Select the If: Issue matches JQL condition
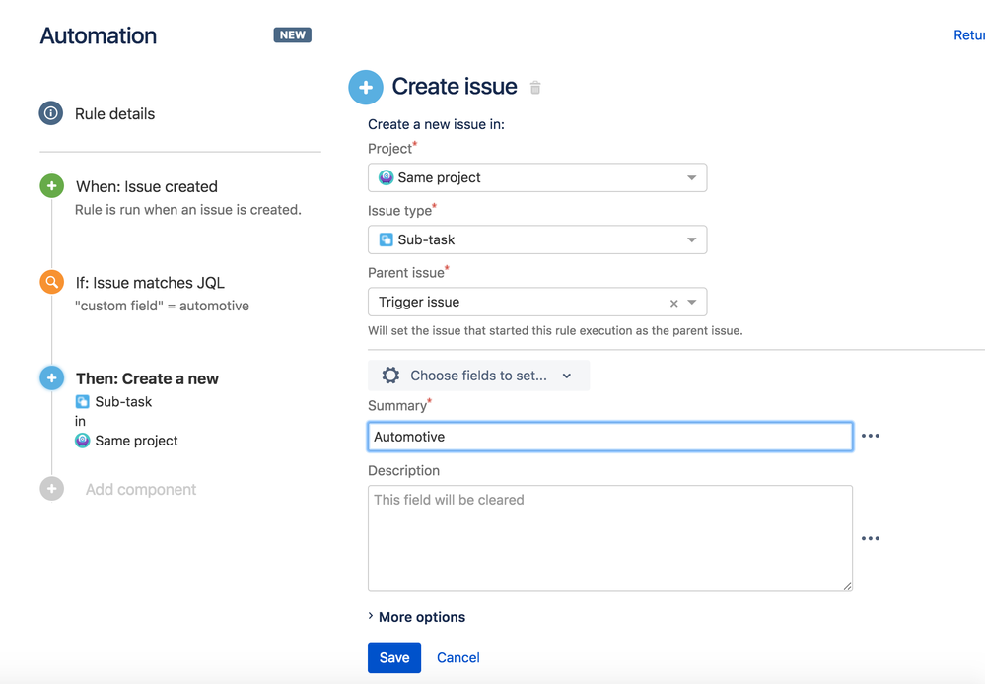The image size is (985, 684). 150,283
